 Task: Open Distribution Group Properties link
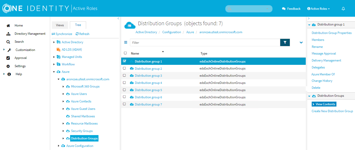tap(332, 33)
